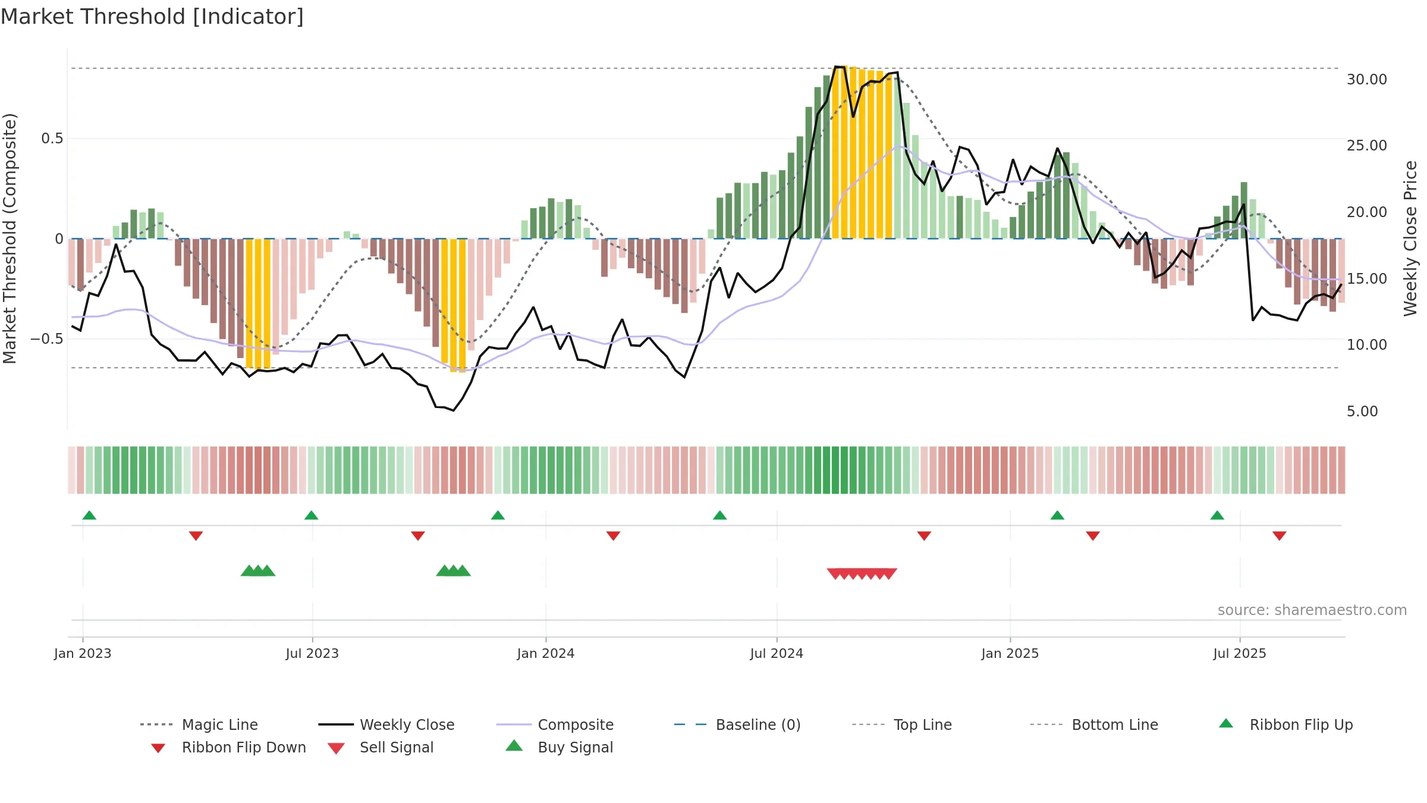Screen dimensions: 1427x803
Task: Toggle the Buy Signal legend entry
Action: coord(559,747)
